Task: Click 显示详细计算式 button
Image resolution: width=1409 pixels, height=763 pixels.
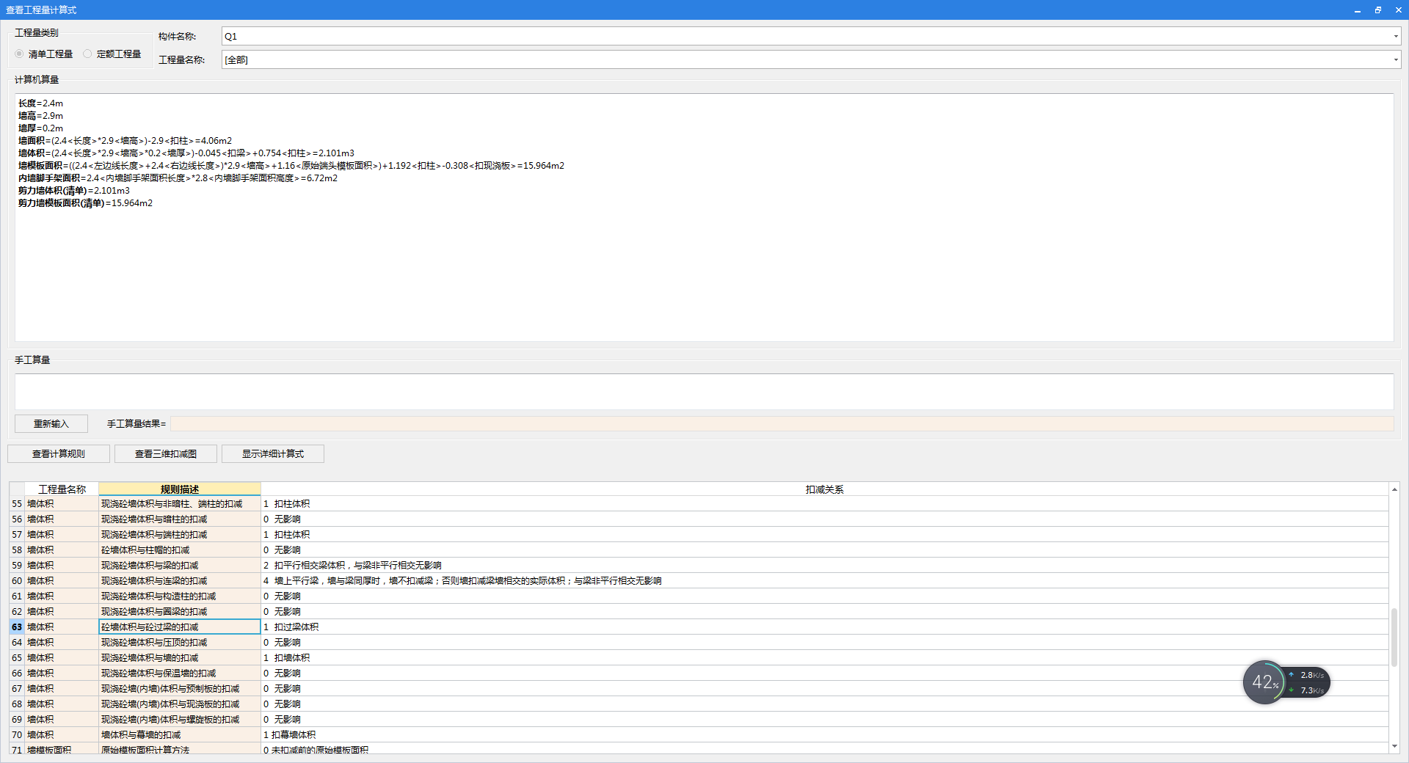Action: 273,454
